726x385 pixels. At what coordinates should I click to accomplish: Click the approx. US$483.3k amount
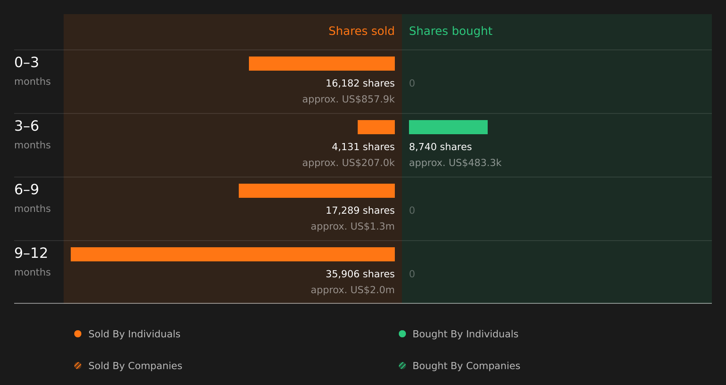[455, 163]
